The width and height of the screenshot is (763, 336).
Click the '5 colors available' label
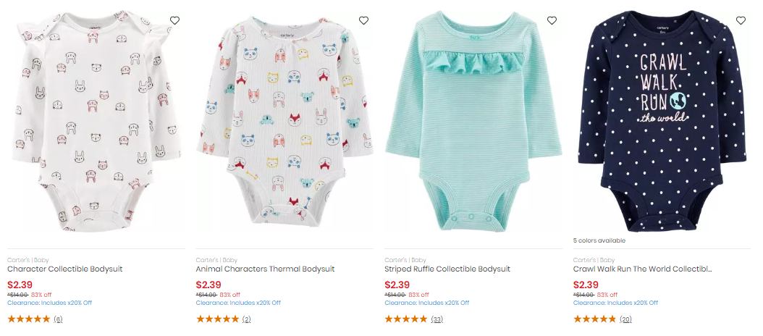[x=599, y=240]
